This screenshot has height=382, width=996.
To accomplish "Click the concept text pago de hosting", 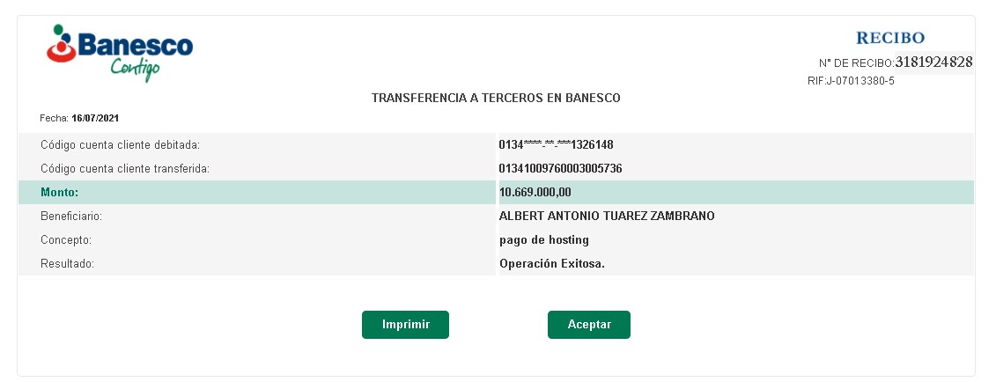I will [543, 239].
